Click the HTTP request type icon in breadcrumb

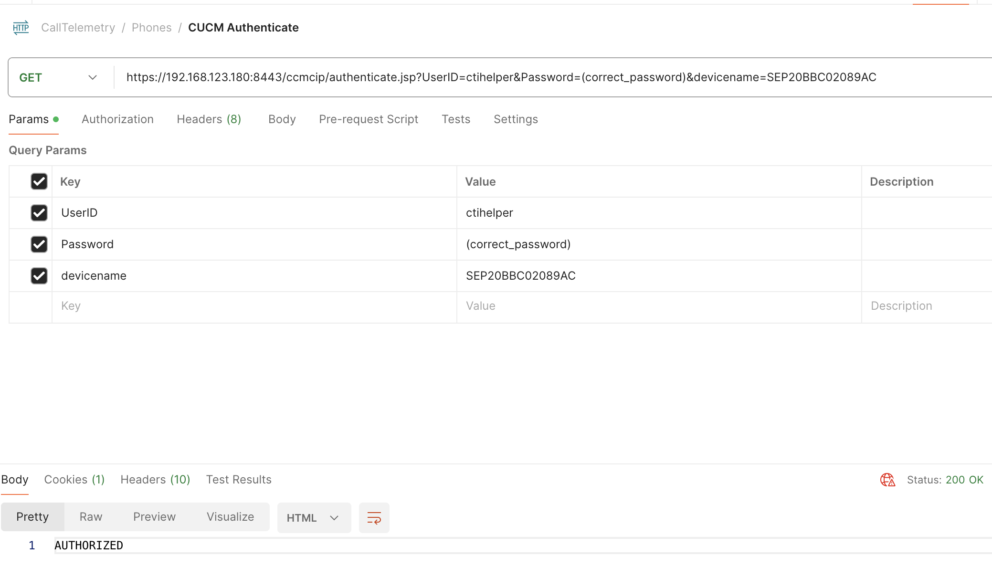21,27
